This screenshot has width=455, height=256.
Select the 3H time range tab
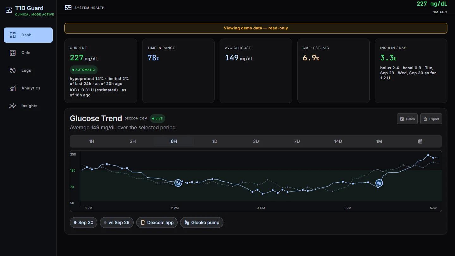click(133, 141)
